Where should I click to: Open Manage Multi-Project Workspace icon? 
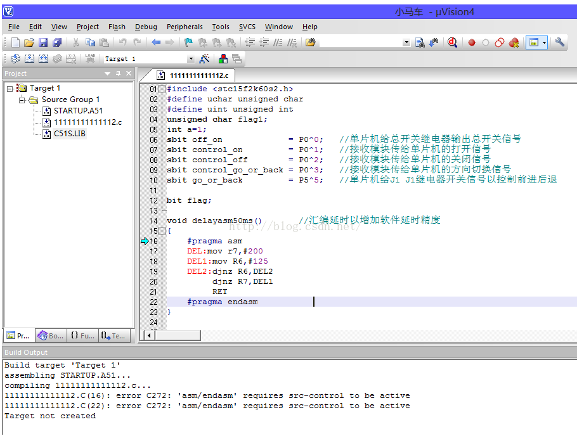click(237, 58)
